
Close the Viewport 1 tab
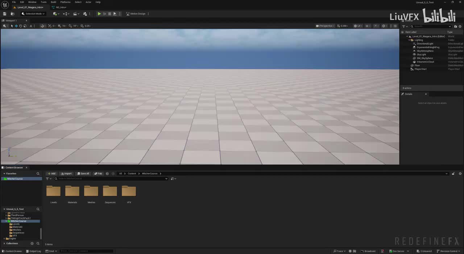tap(26, 21)
